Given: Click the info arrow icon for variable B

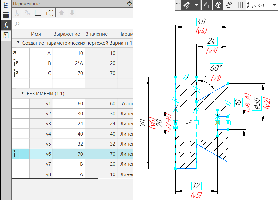Looking at the screenshot, I should 16,63.
